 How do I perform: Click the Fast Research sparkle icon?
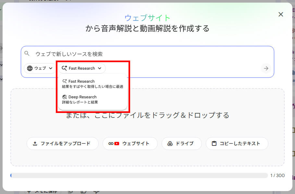65,68
